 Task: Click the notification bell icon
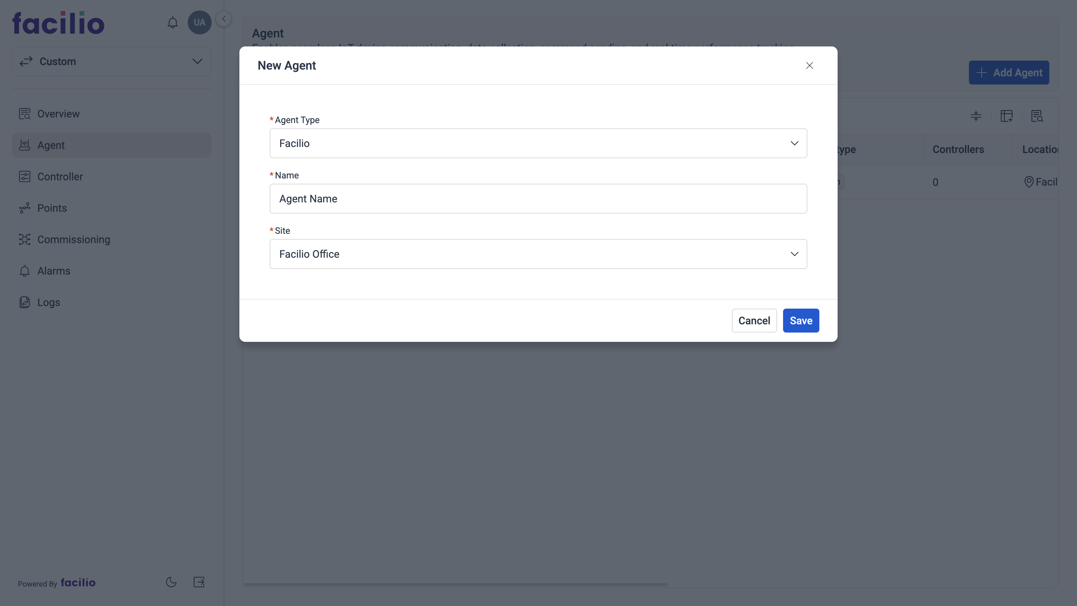coord(172,22)
